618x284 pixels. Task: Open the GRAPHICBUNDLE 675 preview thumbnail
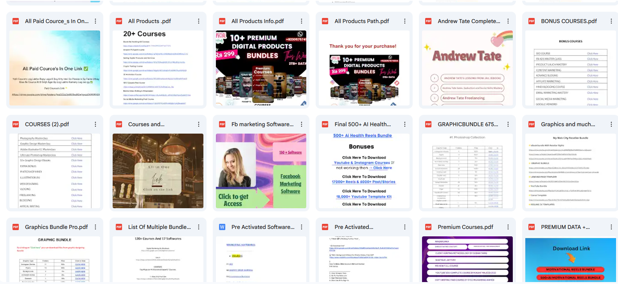point(467,171)
